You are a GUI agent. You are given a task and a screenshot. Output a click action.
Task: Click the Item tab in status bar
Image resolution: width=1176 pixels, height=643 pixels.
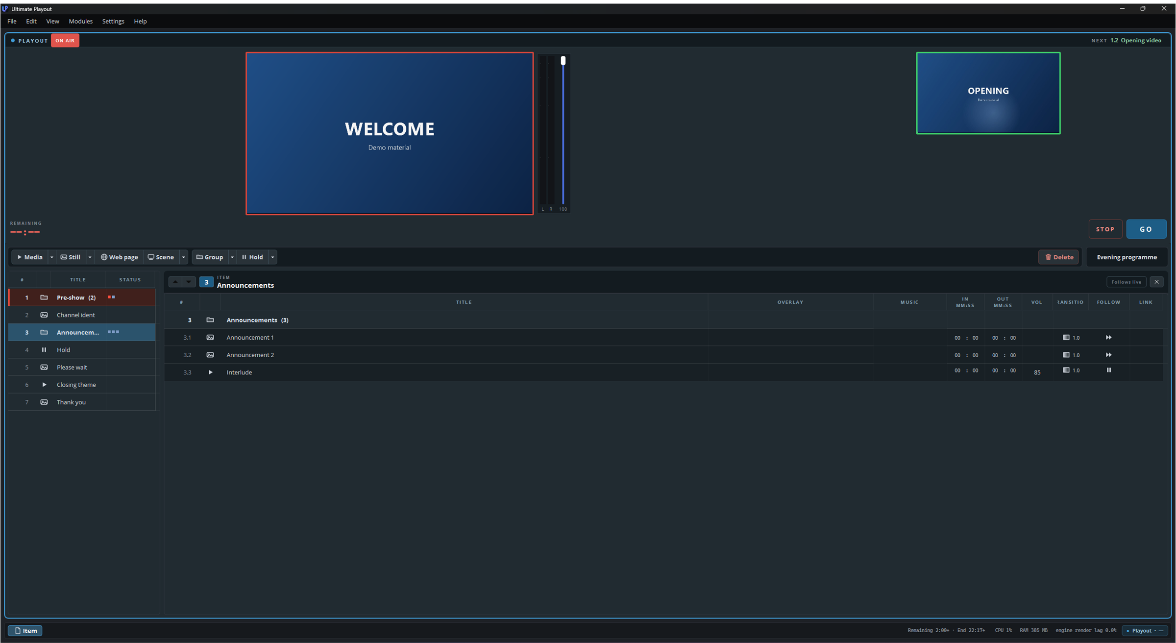pos(25,631)
